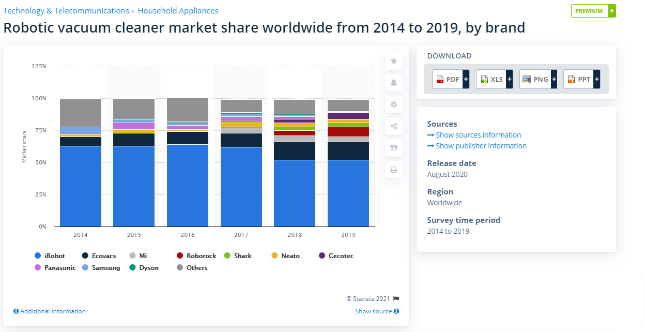Viewport: 645px width, 332px height.
Task: Download the chart as PNG
Action: (538, 79)
